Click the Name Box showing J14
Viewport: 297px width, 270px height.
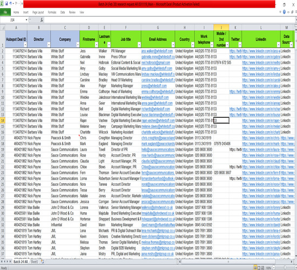12,19
